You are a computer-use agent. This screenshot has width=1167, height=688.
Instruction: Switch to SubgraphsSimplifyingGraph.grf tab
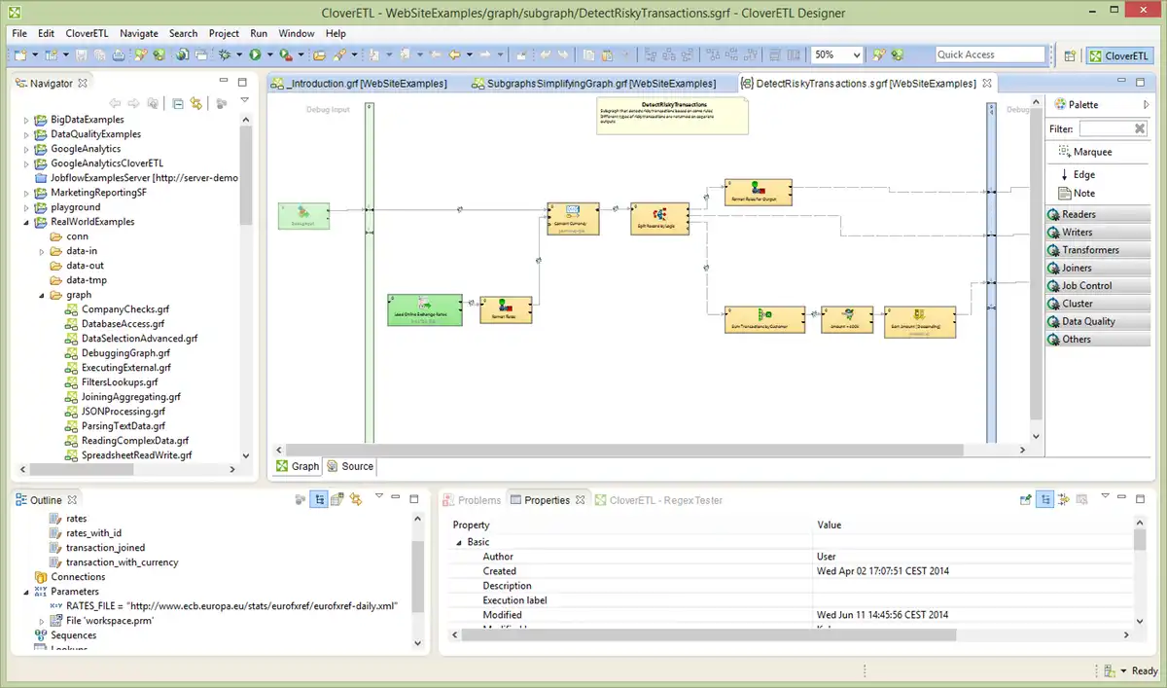(594, 84)
